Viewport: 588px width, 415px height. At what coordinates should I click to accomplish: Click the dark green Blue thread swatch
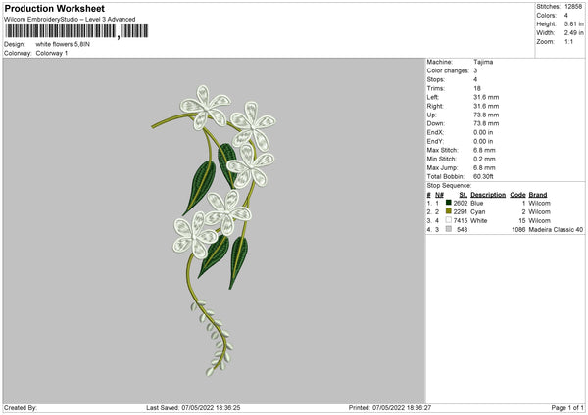click(x=449, y=203)
